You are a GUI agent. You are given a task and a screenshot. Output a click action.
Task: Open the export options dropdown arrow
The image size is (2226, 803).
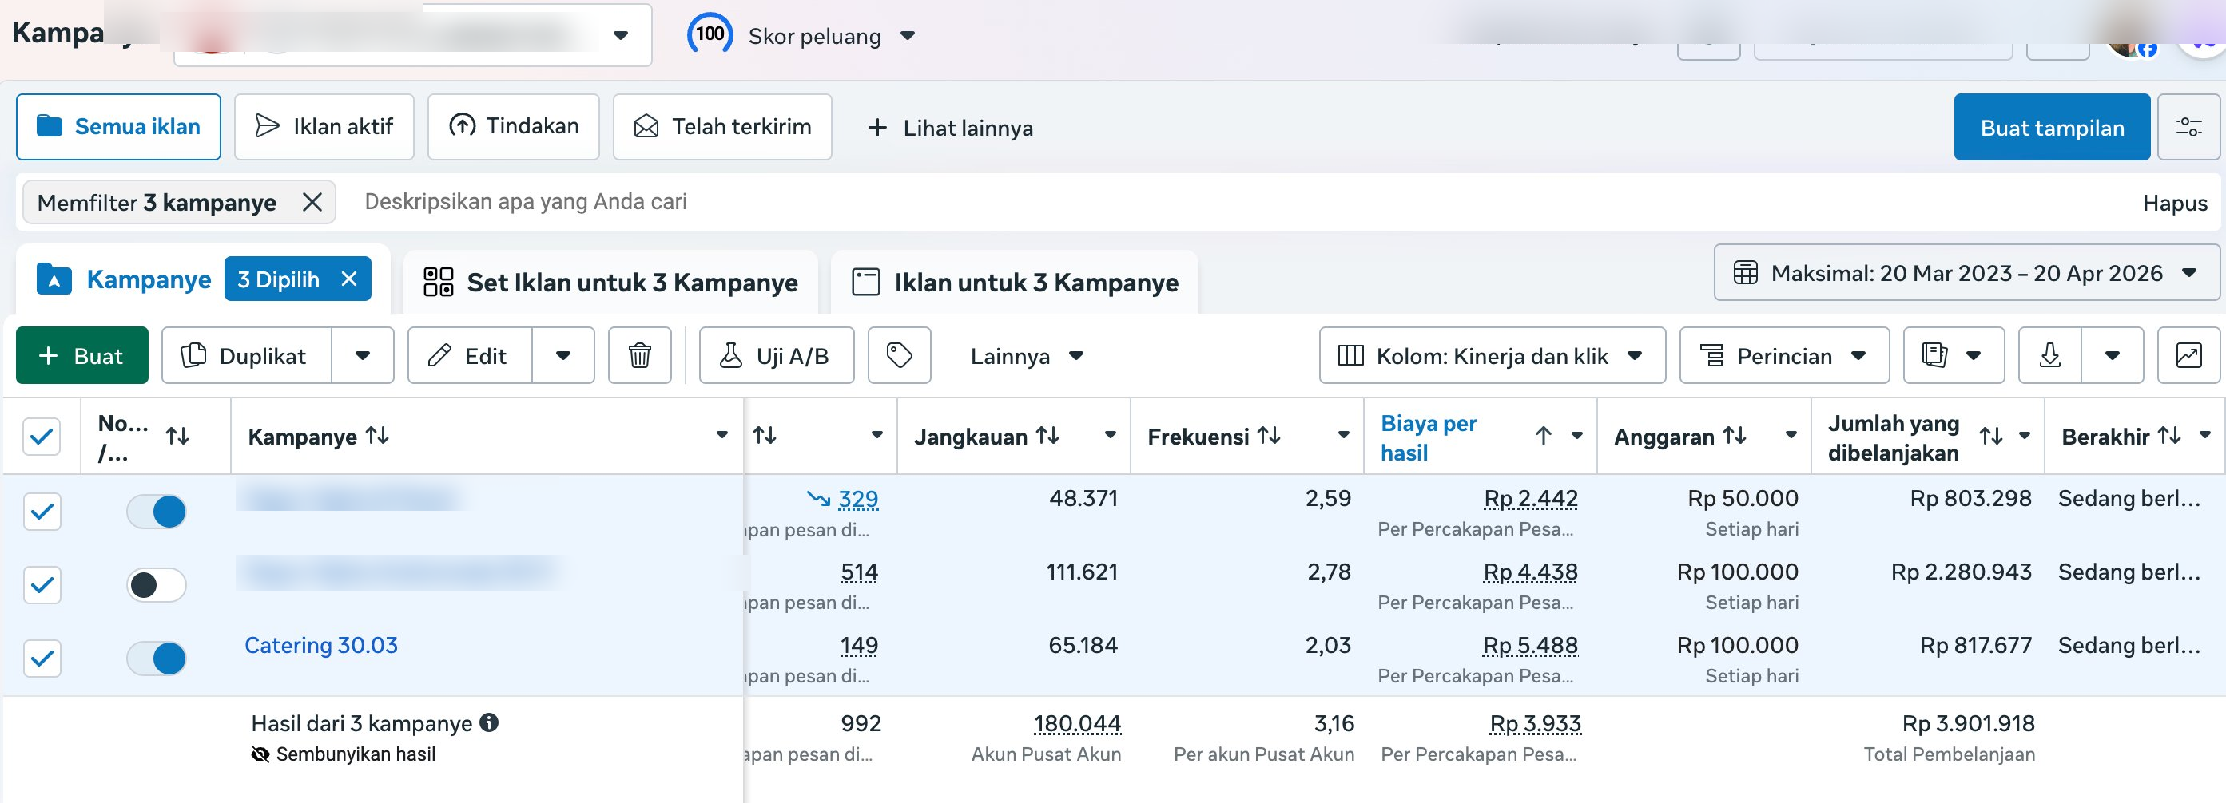2112,355
